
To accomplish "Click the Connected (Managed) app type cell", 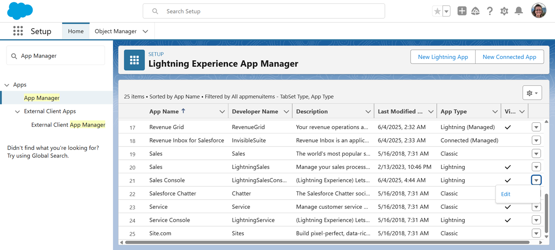I will tap(469, 140).
